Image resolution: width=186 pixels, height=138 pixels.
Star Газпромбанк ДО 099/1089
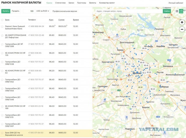tap(2, 44)
